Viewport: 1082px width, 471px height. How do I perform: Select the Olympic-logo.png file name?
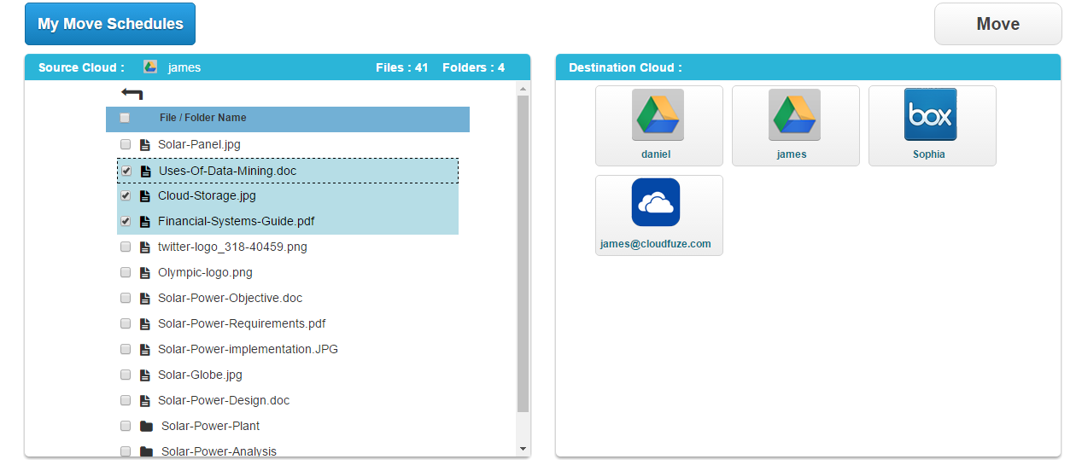click(x=205, y=272)
